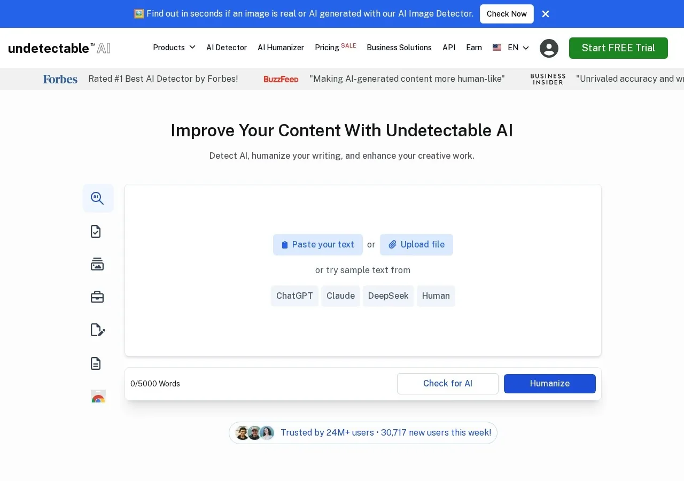The width and height of the screenshot is (684, 481).
Task: Click the US flag language icon
Action: 497,48
